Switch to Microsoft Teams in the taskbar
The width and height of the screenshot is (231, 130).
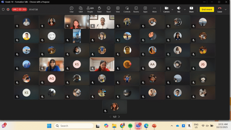pos(138,126)
